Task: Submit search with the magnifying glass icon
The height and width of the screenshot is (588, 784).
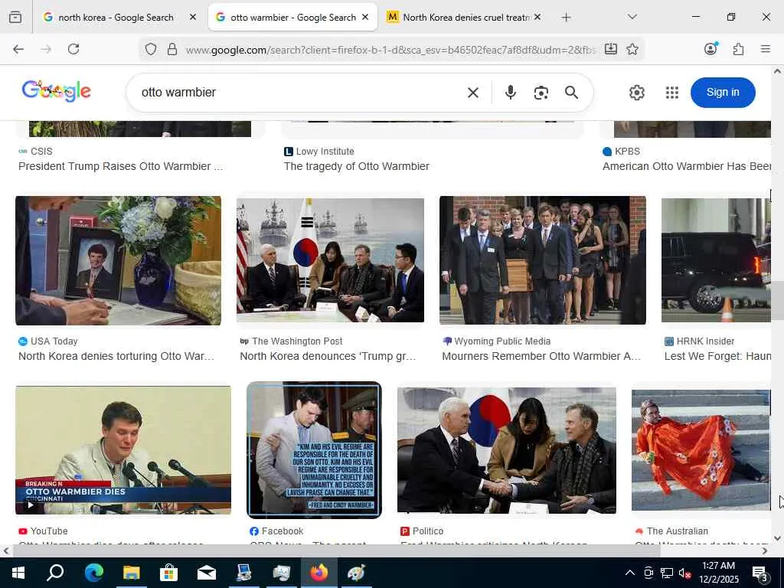Action: point(571,93)
